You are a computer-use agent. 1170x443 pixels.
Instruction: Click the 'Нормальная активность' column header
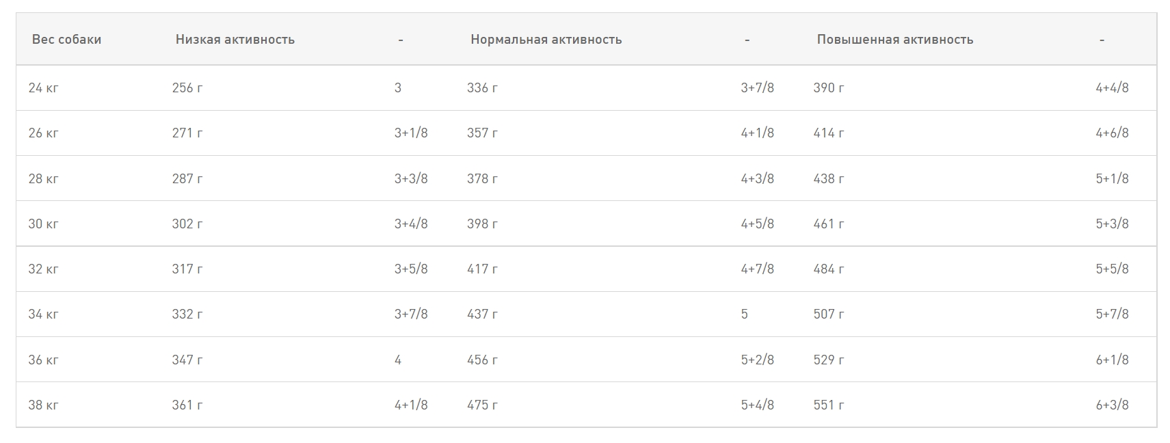[546, 40]
